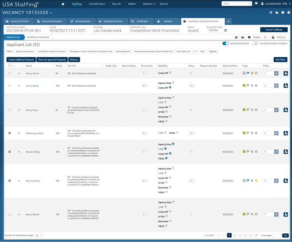Open the mail envelope icon

click(256, 4)
